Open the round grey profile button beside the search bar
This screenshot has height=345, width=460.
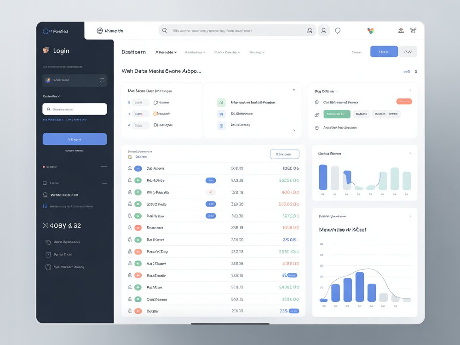point(323,30)
